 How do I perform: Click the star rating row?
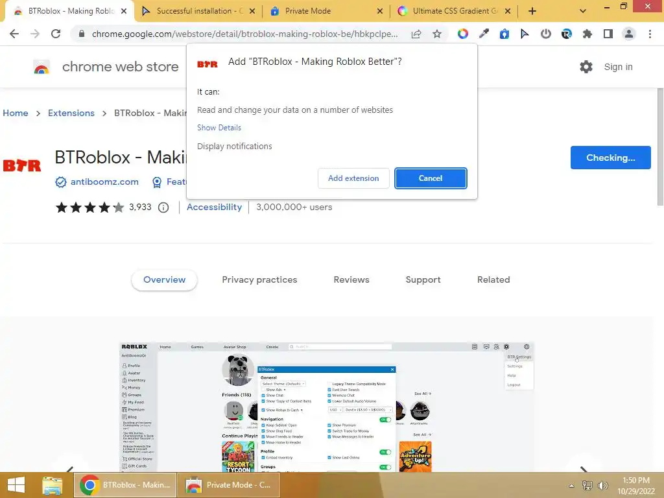pos(89,207)
